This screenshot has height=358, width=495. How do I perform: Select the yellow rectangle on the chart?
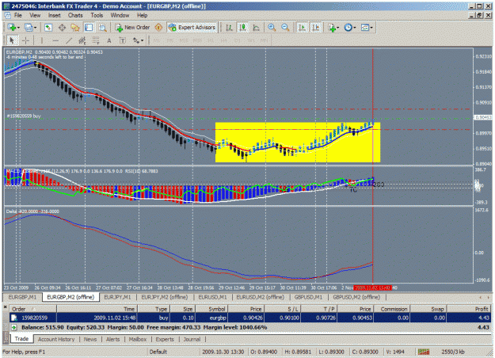(298, 143)
